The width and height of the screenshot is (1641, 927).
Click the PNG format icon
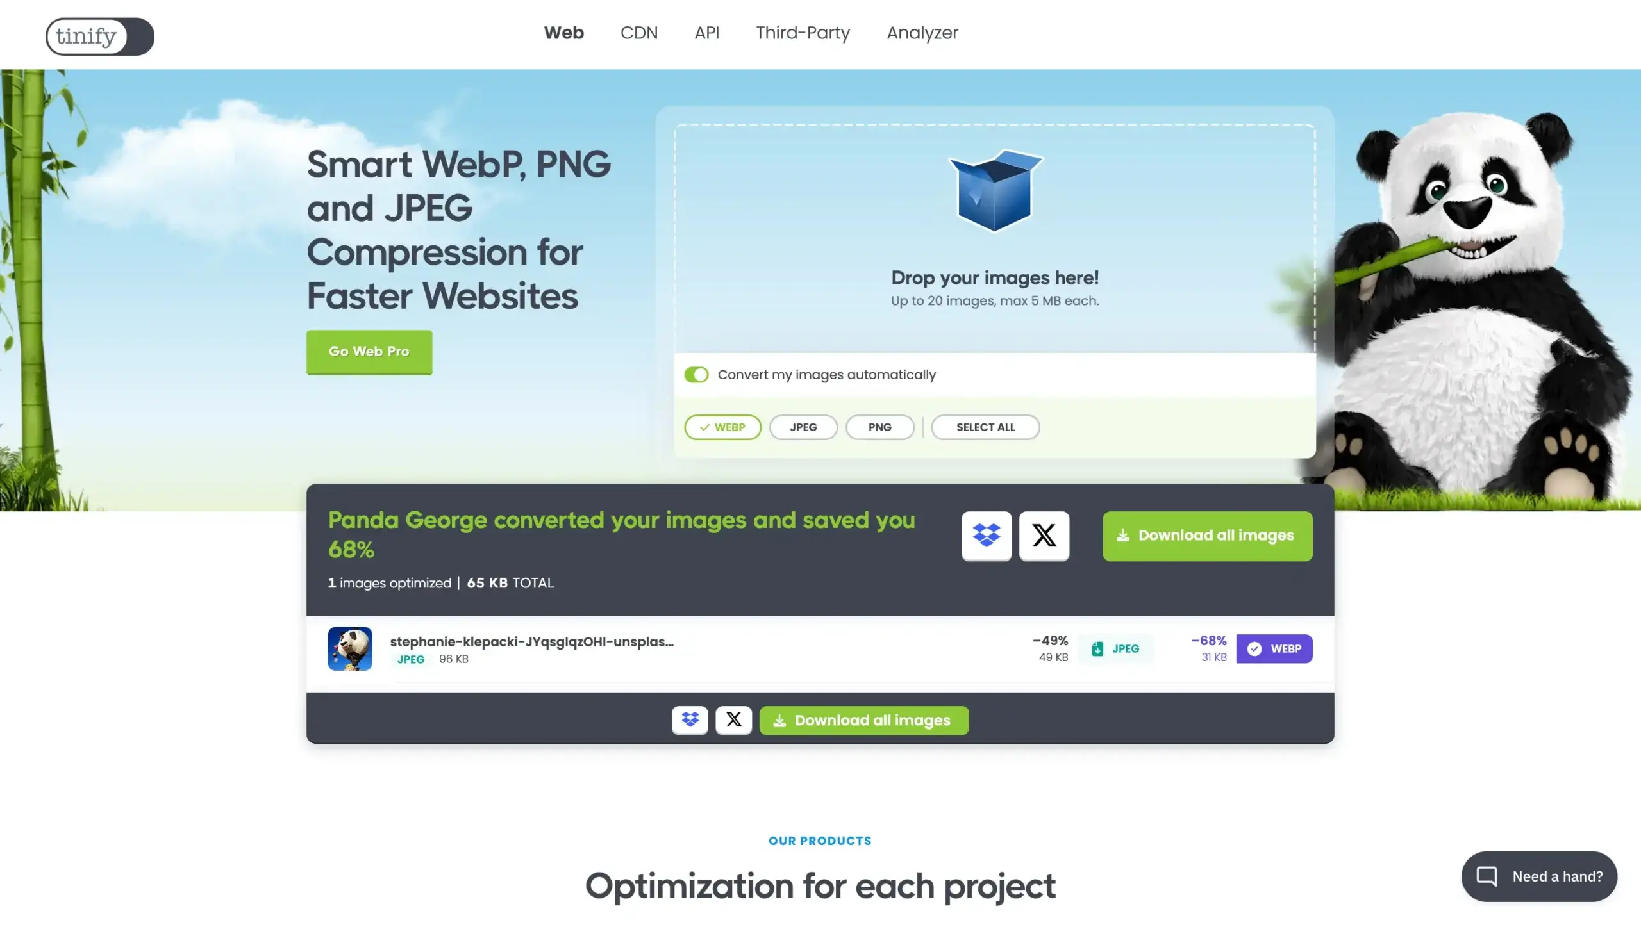click(x=879, y=426)
